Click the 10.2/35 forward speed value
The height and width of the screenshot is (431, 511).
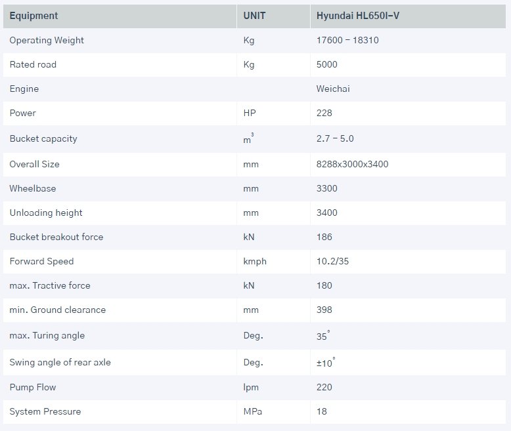[333, 261]
